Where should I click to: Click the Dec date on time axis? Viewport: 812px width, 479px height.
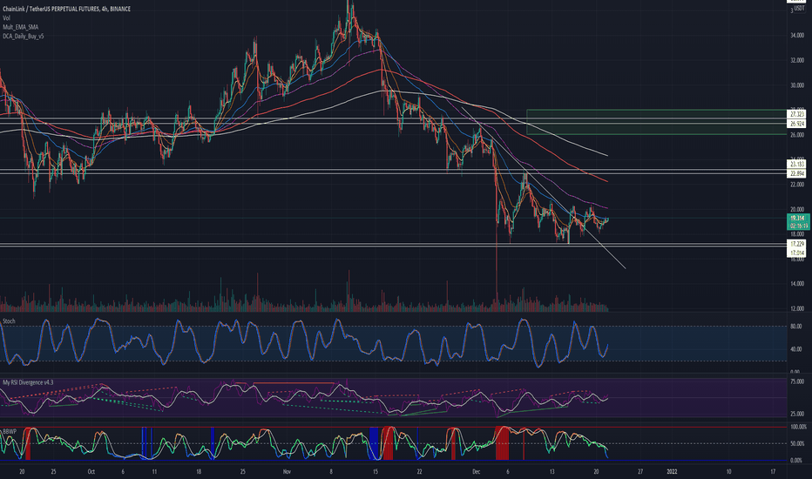coord(477,472)
